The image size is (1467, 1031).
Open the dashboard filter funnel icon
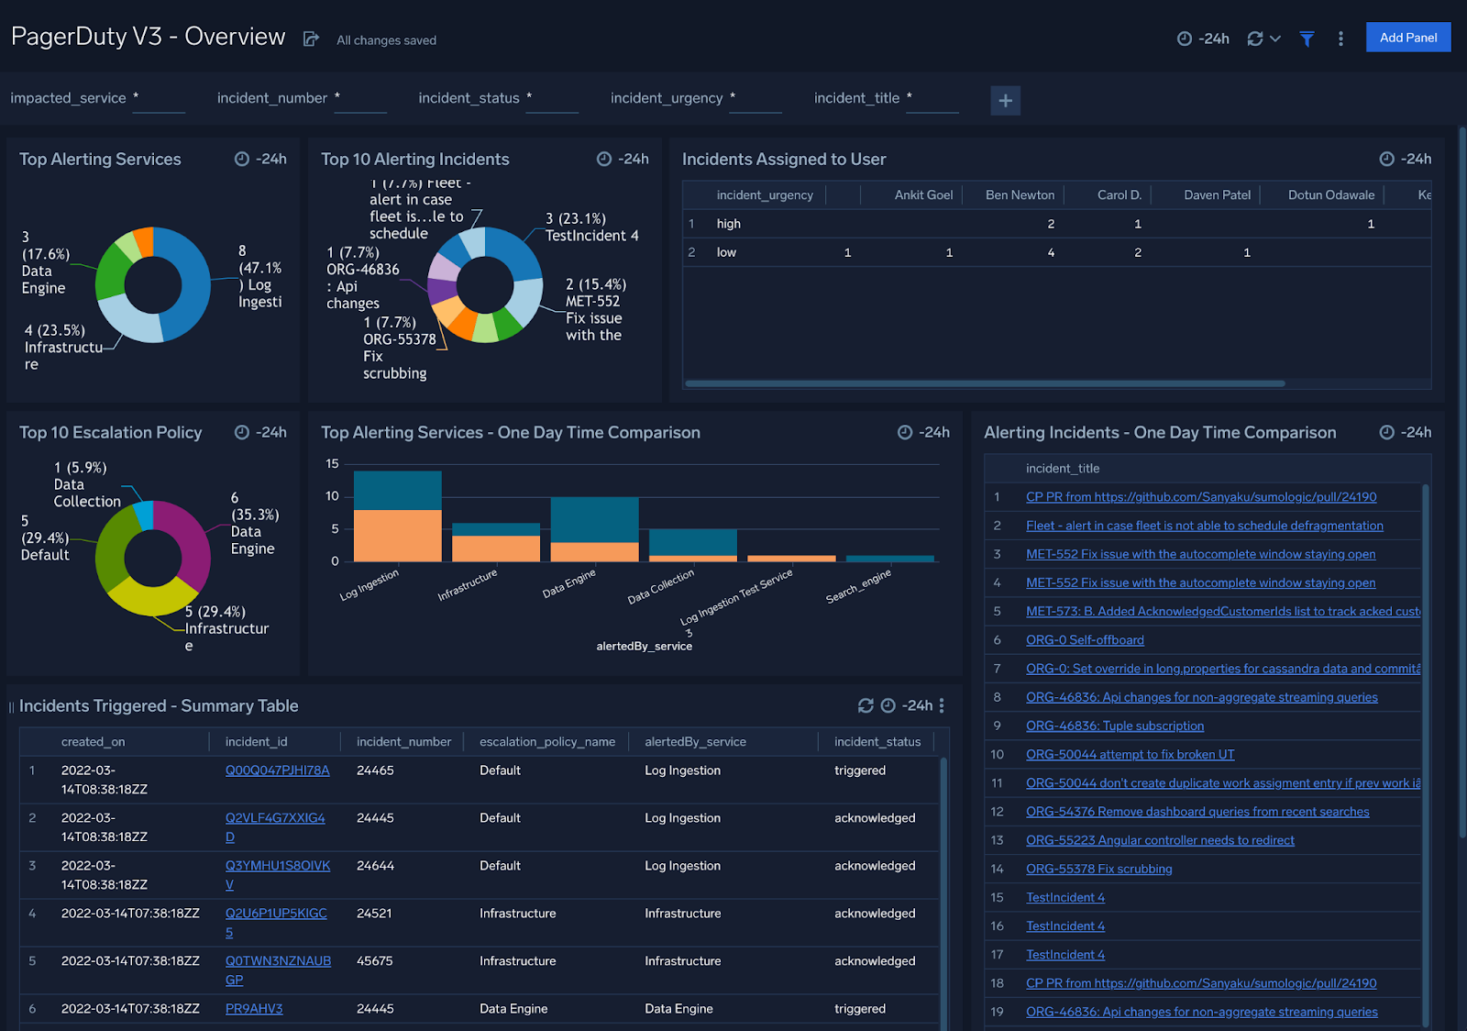(1306, 38)
